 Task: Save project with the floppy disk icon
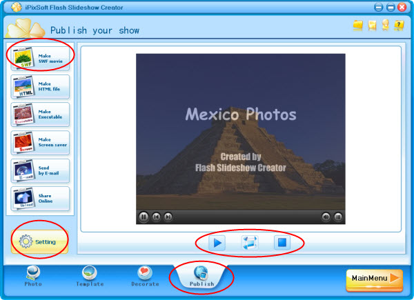click(372, 26)
